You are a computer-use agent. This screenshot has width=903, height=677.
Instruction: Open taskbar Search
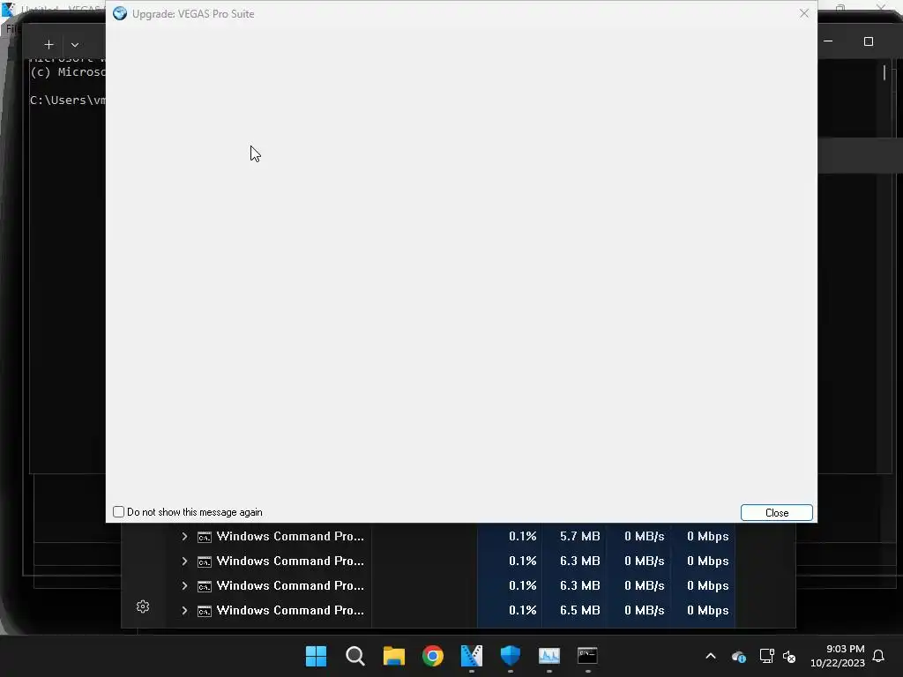(355, 656)
